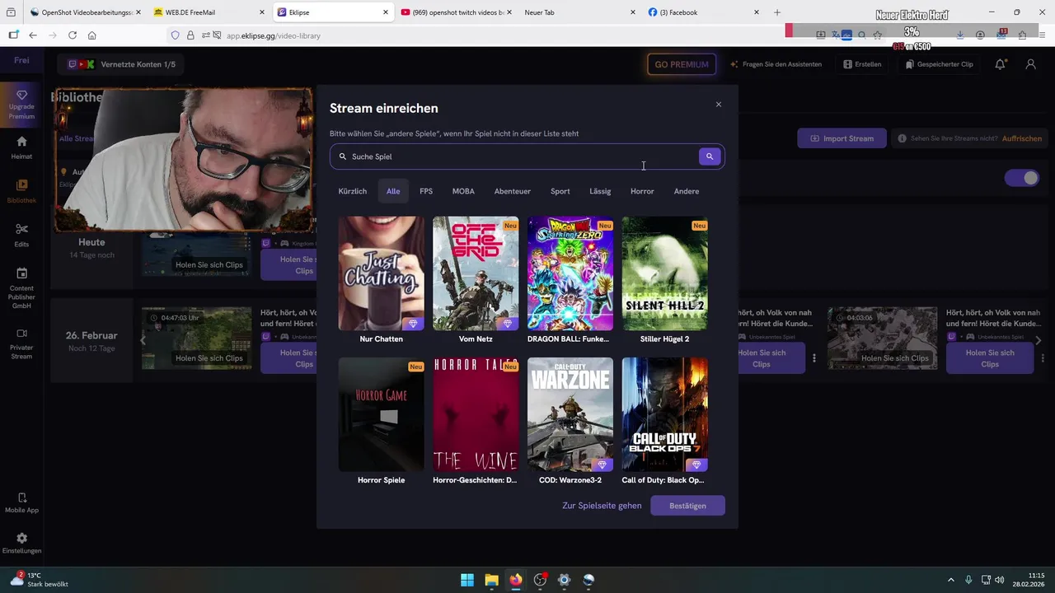Switch to the openshot twitch videos tab
Screen dimensions: 1055x593
pos(457,12)
